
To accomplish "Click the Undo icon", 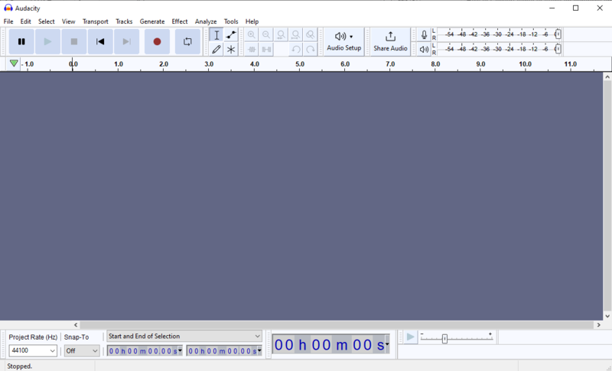I will 295,49.
